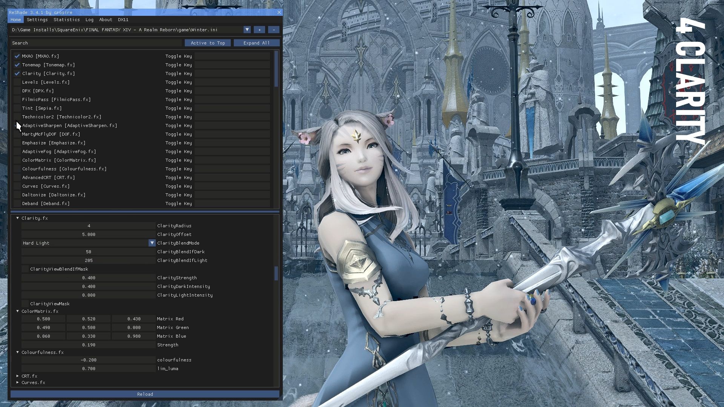Adjust the ClarityLightIntensity slider
This screenshot has height=407, width=724.
coord(89,295)
